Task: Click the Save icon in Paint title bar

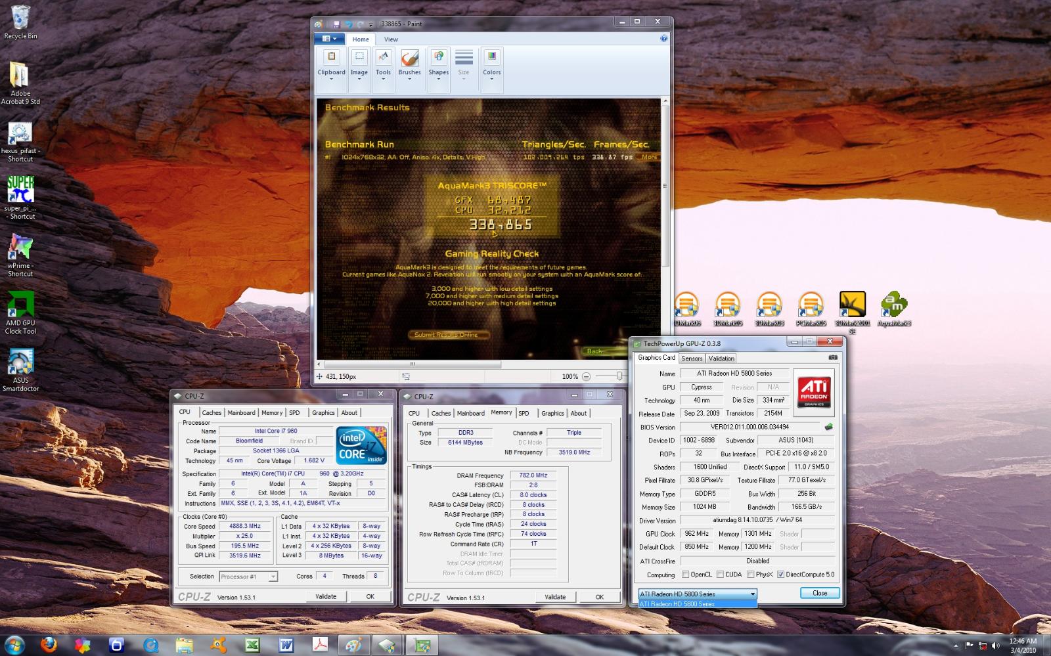Action: pyautogui.click(x=336, y=24)
